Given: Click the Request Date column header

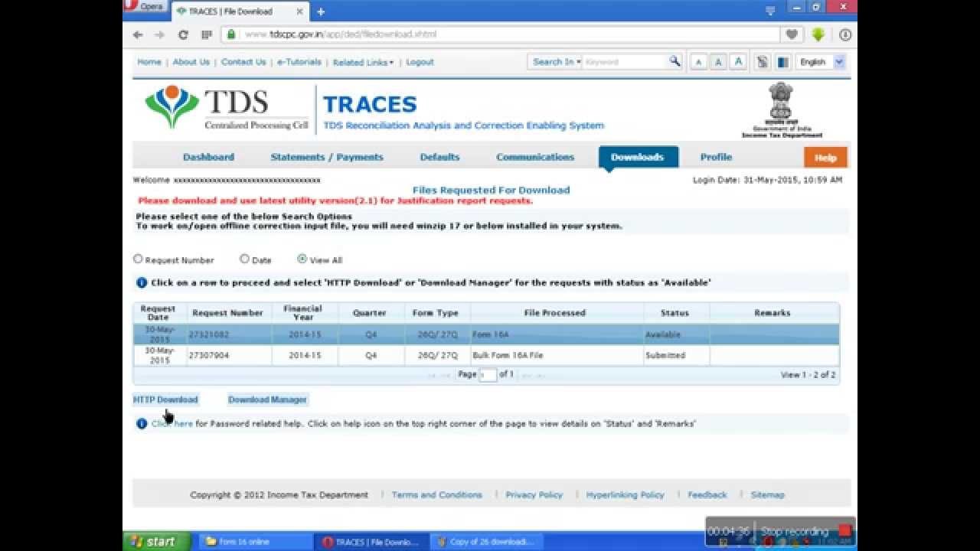Looking at the screenshot, I should click(x=158, y=312).
